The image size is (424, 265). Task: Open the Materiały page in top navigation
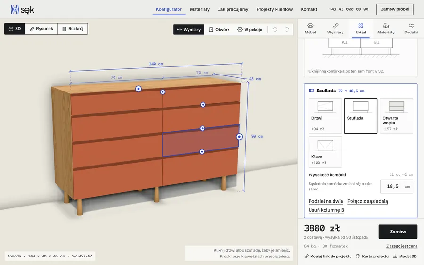point(200,9)
